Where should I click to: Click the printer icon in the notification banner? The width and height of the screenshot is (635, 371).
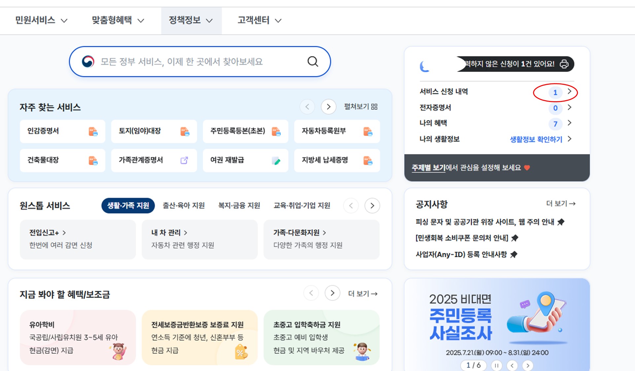coord(564,64)
